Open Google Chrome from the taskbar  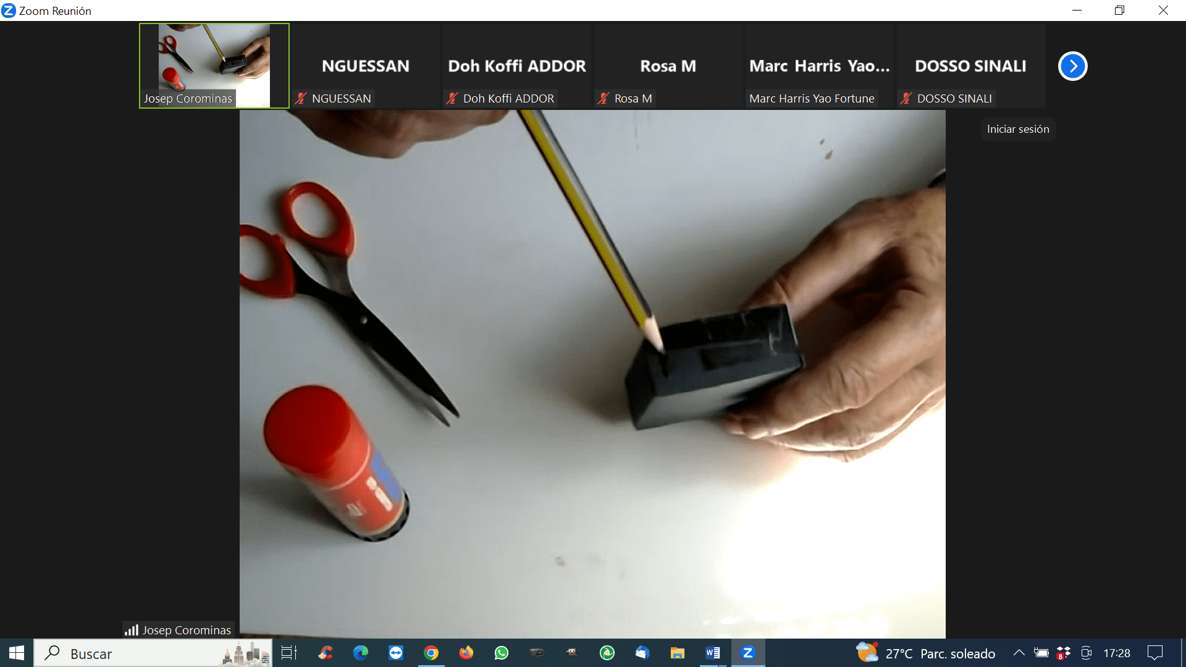tap(431, 653)
